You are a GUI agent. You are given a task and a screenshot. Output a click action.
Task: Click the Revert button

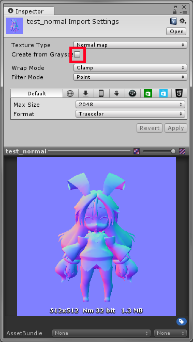click(x=150, y=128)
